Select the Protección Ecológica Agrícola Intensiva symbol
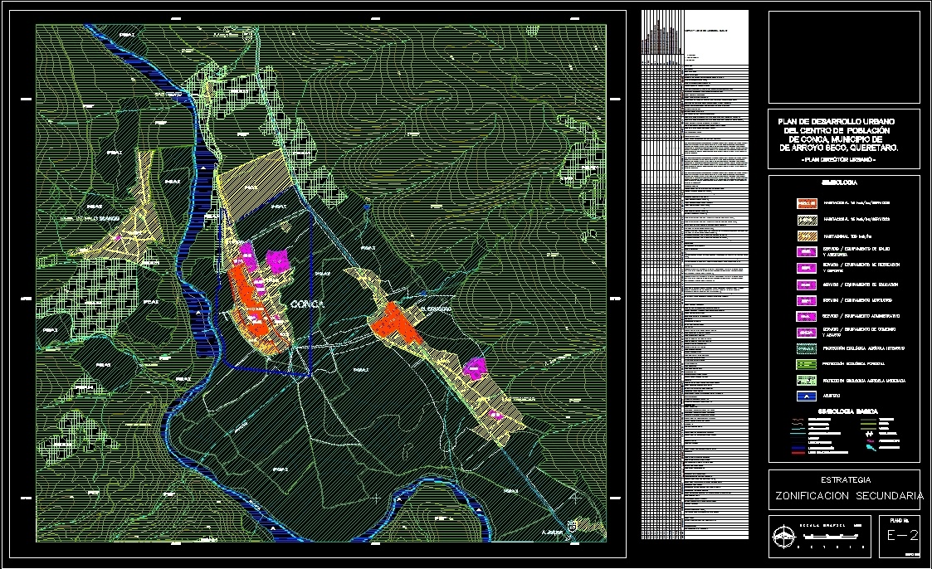 (x=806, y=347)
